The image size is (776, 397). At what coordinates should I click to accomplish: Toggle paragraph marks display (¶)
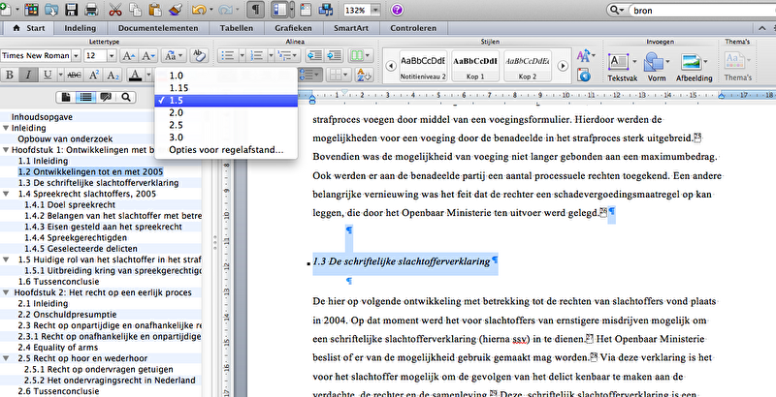[x=255, y=10]
